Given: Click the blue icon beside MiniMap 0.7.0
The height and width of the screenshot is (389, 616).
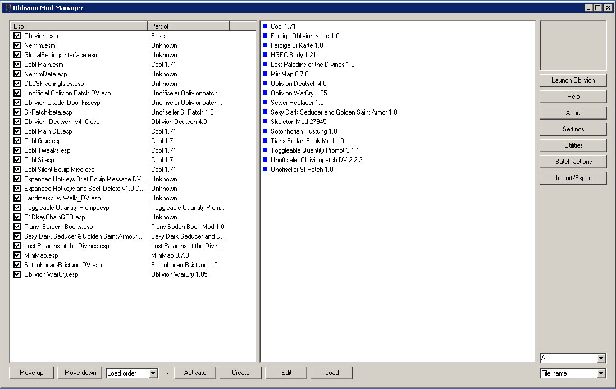Looking at the screenshot, I should pyautogui.click(x=265, y=74).
